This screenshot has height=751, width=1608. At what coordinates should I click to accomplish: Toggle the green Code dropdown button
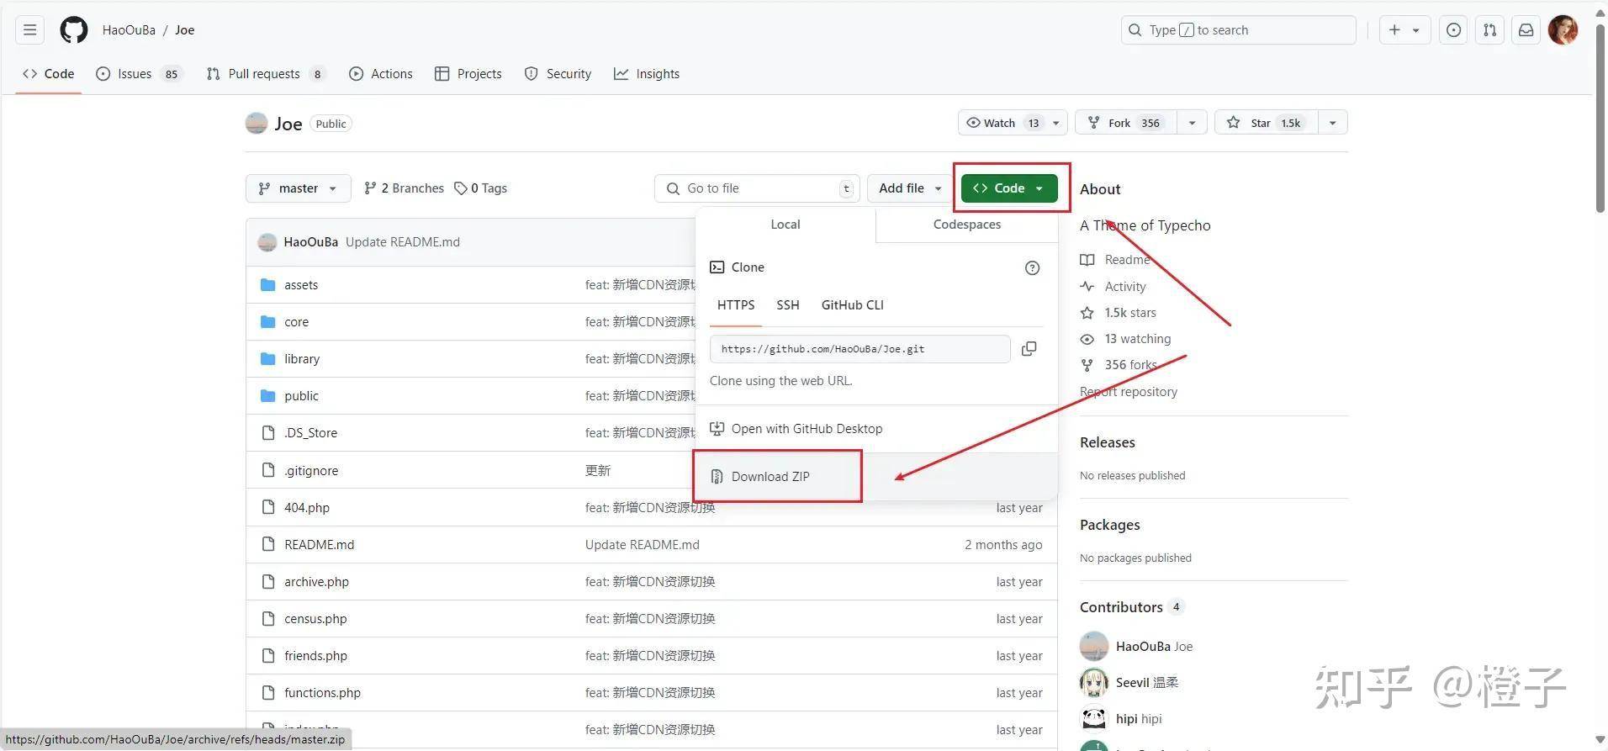pyautogui.click(x=1009, y=188)
